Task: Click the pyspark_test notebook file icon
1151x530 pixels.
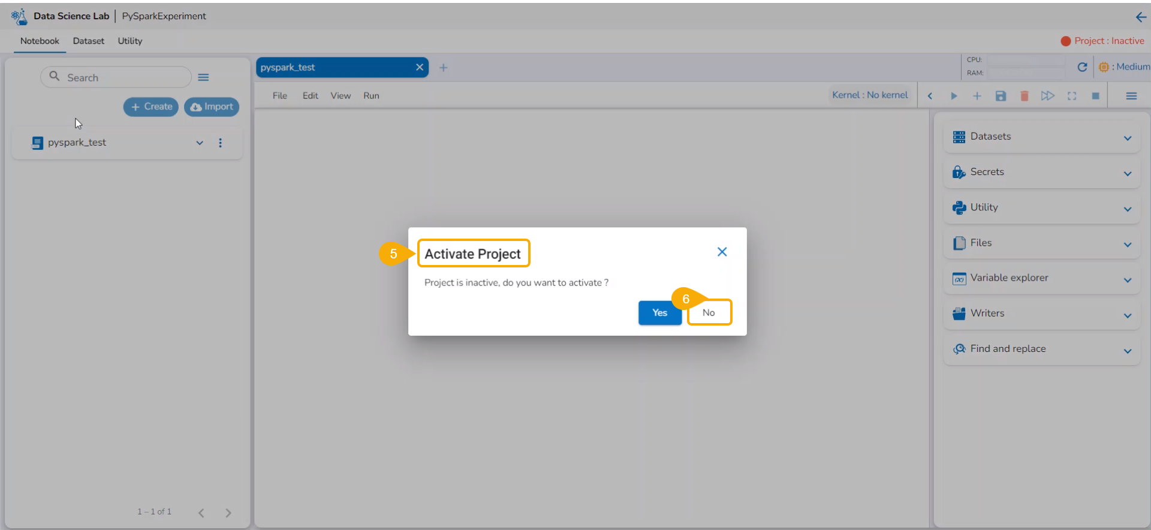Action: tap(37, 143)
